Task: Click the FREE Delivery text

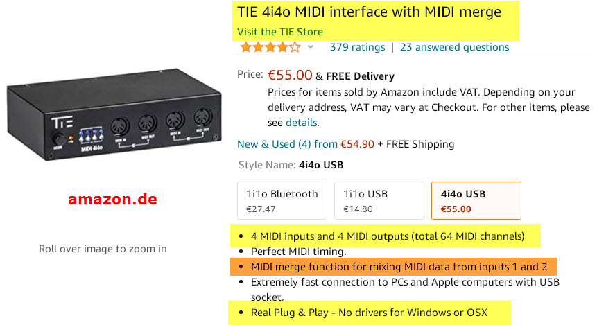Action: (x=360, y=76)
